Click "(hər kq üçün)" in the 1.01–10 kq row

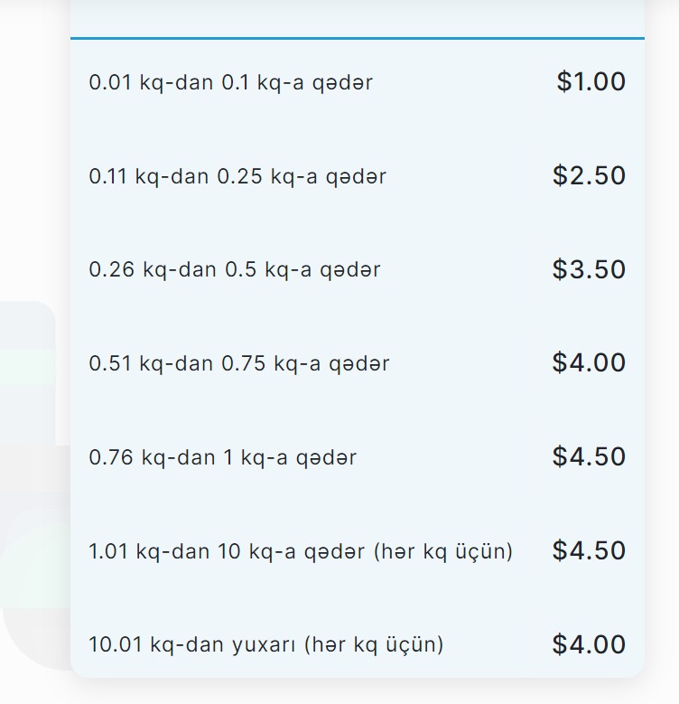[x=442, y=551]
